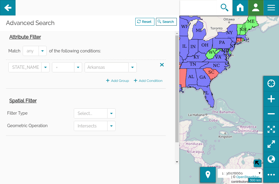Toggle fullscreen map view
Screen dimensions: 279x184
[271, 144]
